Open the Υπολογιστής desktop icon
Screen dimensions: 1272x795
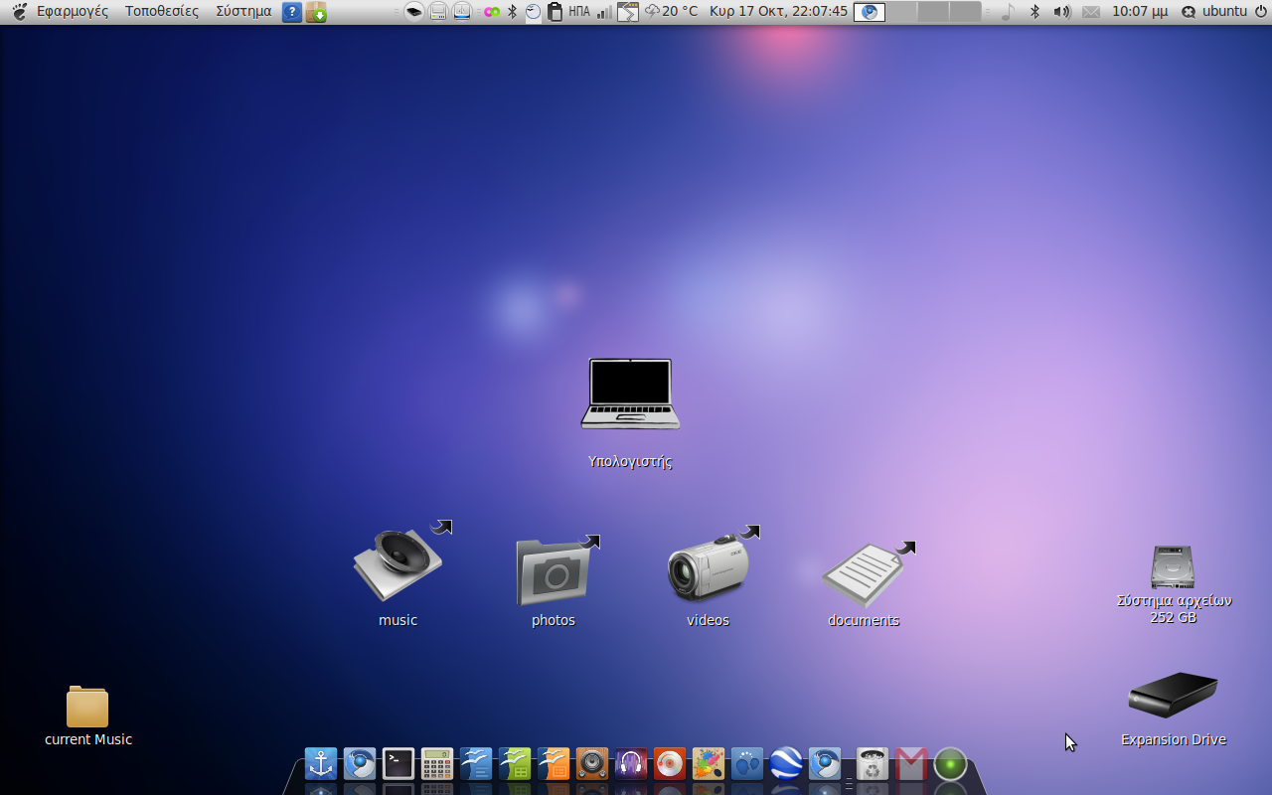[630, 396]
